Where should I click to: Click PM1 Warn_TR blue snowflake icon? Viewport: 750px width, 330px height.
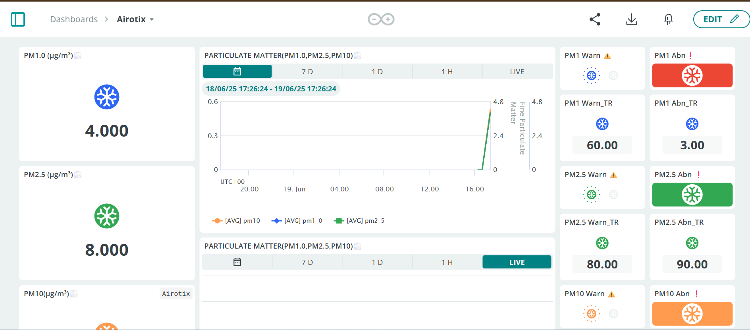coord(602,124)
